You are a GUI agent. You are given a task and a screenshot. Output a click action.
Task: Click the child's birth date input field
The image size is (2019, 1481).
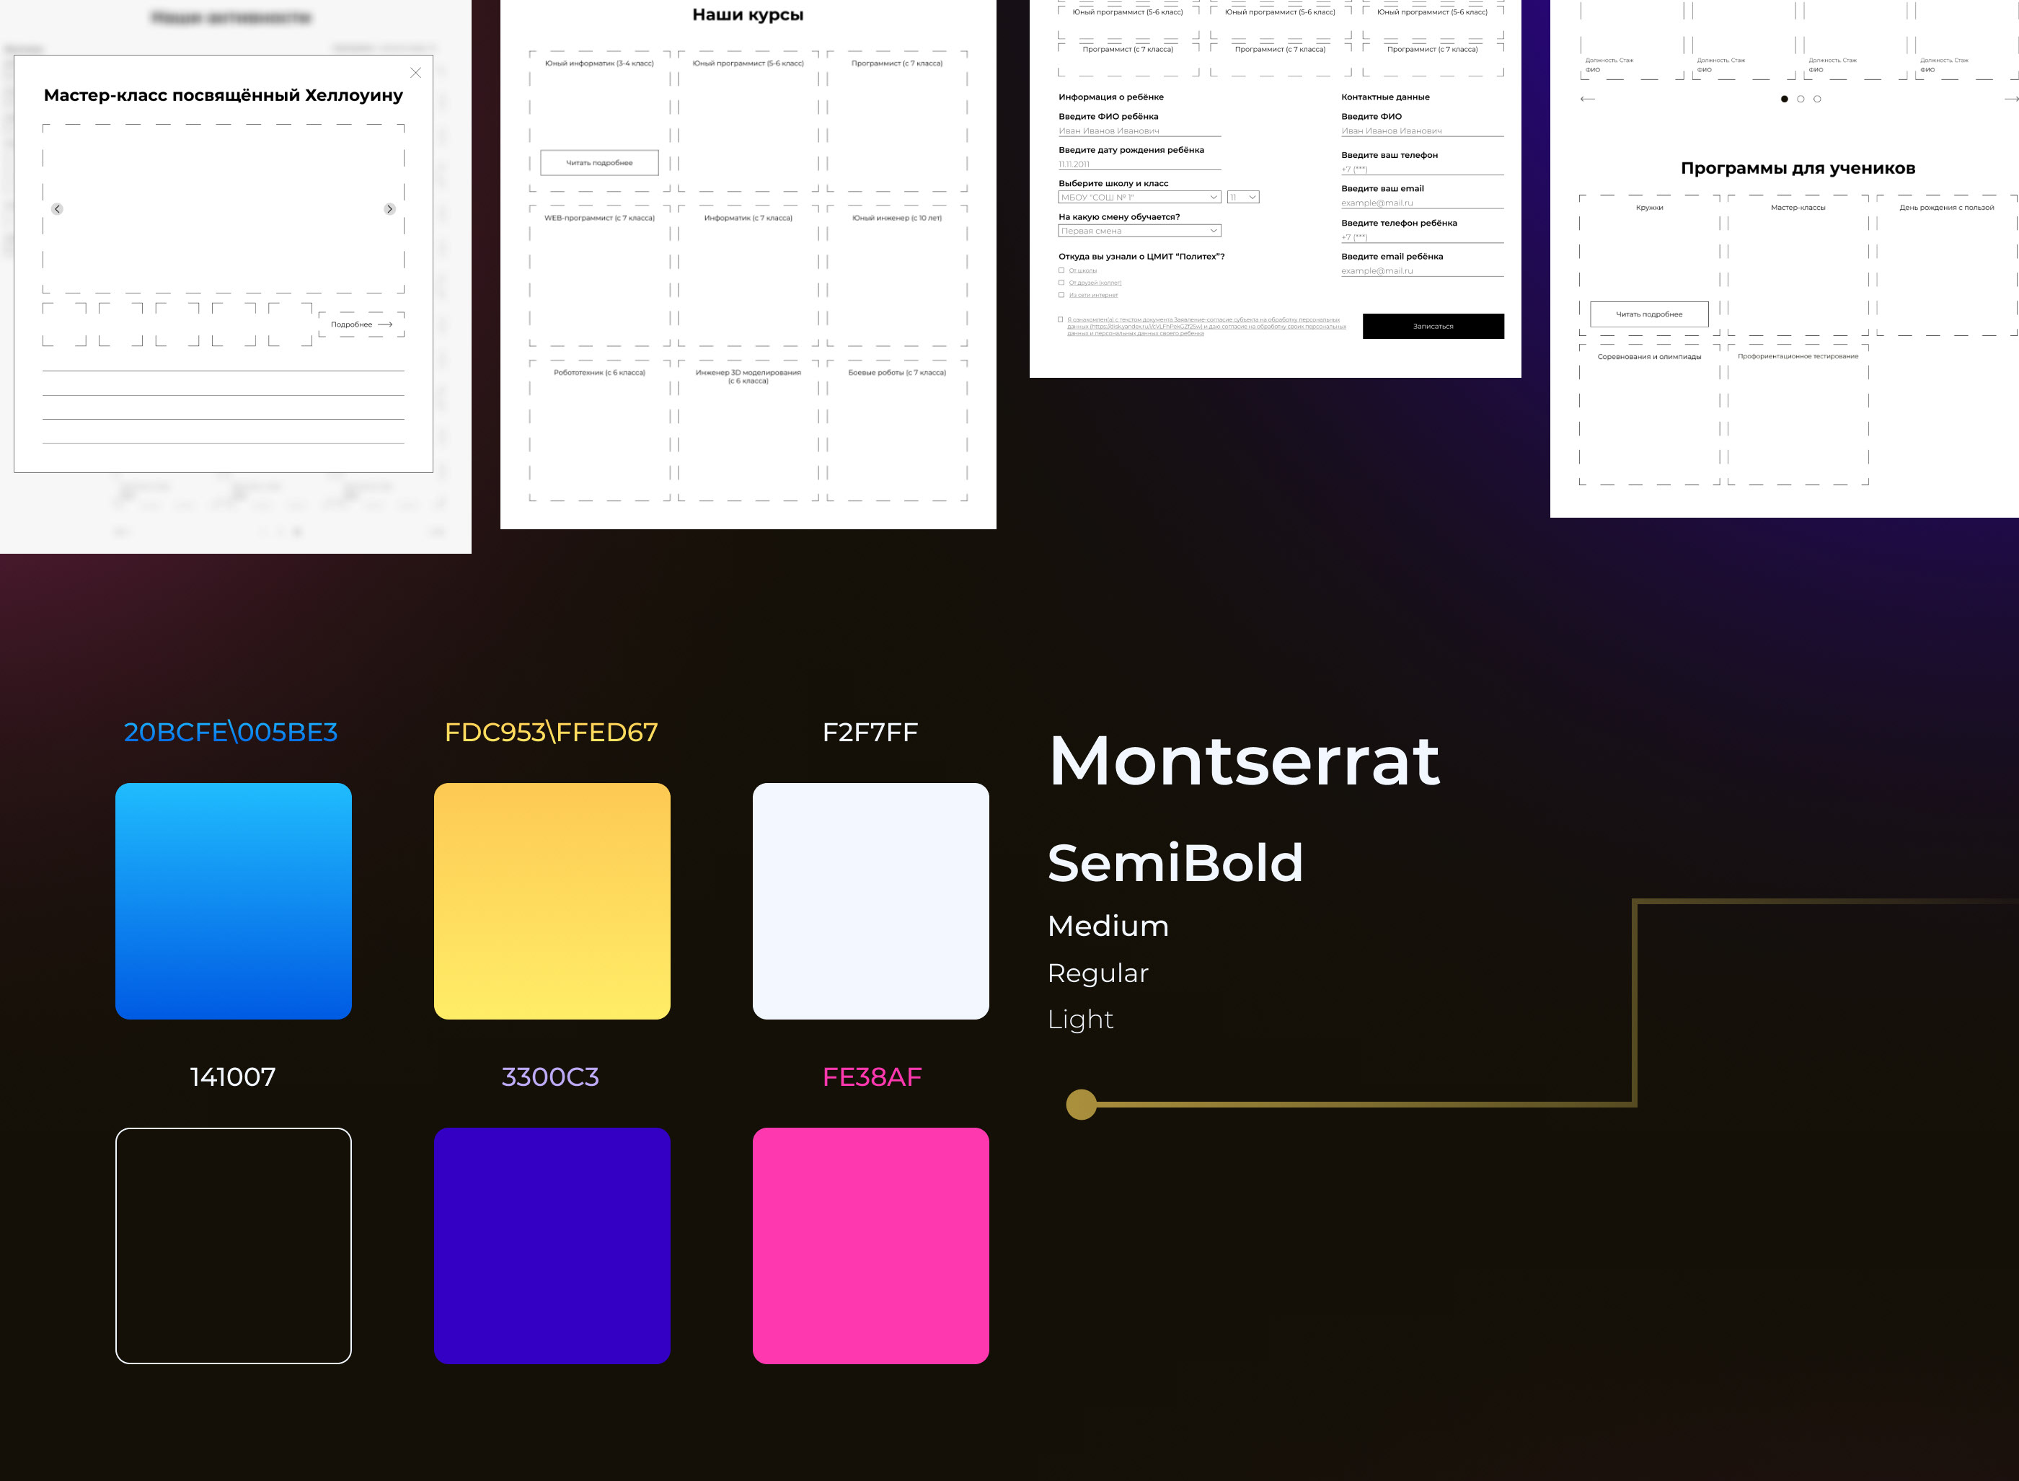[x=1139, y=164]
